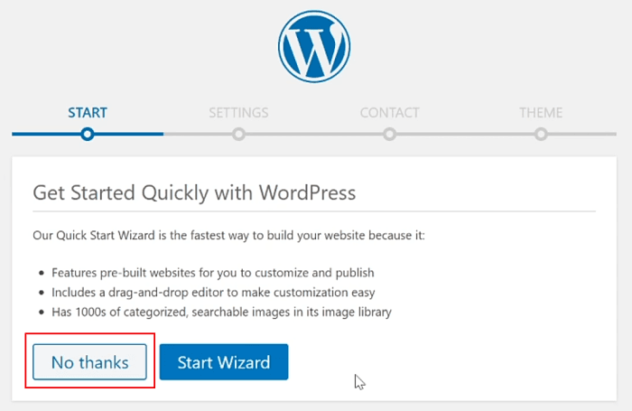Viewport: 632px width, 411px height.
Task: Launch the Start Wizard button
Action: pyautogui.click(x=224, y=362)
